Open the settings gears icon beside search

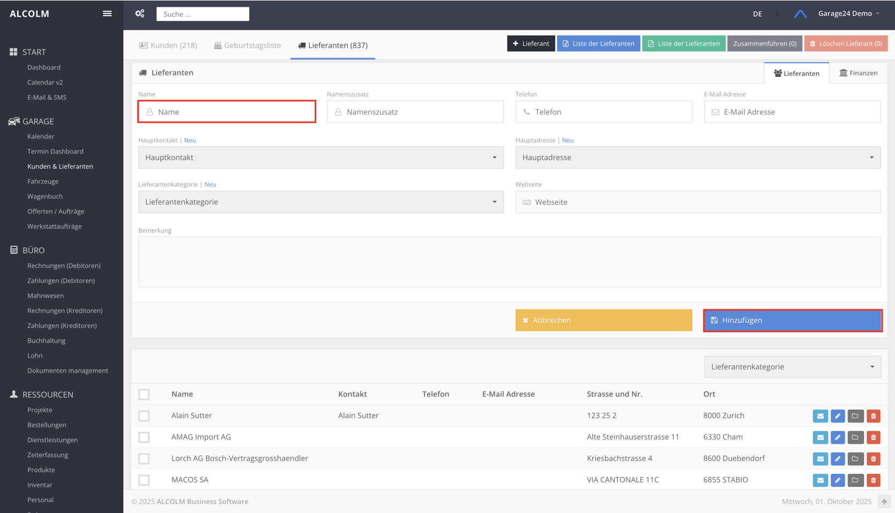(x=140, y=13)
